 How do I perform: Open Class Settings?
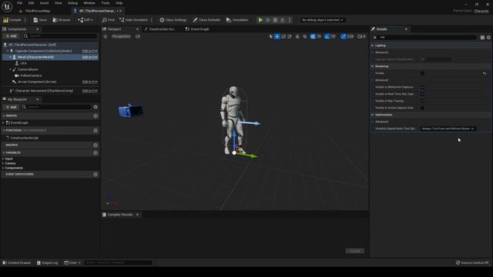(173, 20)
